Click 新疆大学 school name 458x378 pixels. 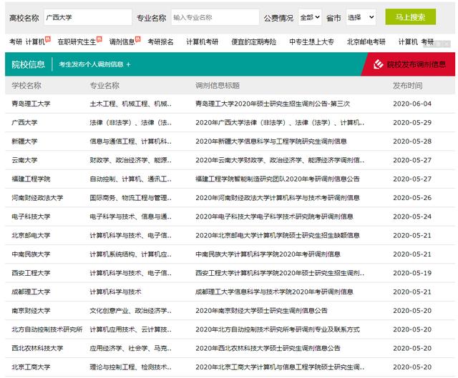click(24, 141)
